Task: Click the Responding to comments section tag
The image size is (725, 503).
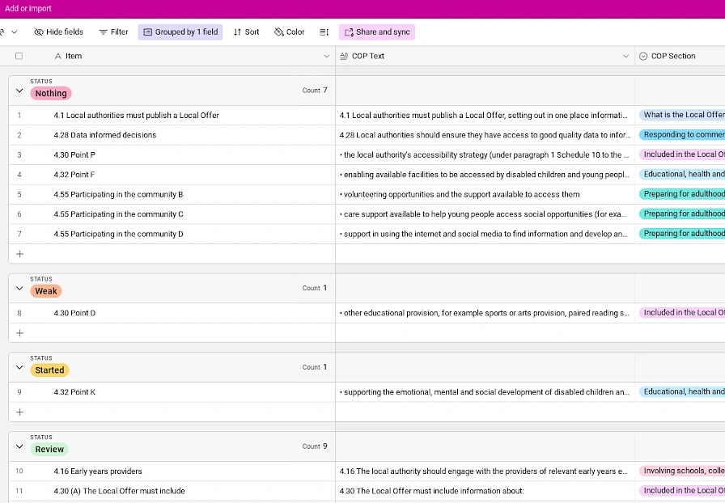Action: tap(682, 135)
